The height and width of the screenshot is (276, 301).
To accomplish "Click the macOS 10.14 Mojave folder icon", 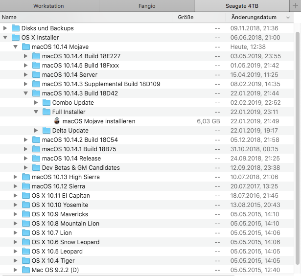I will pos(26,46).
